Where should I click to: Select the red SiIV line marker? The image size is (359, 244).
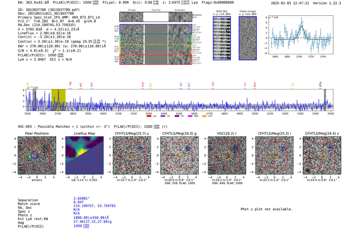click(x=143, y=85)
